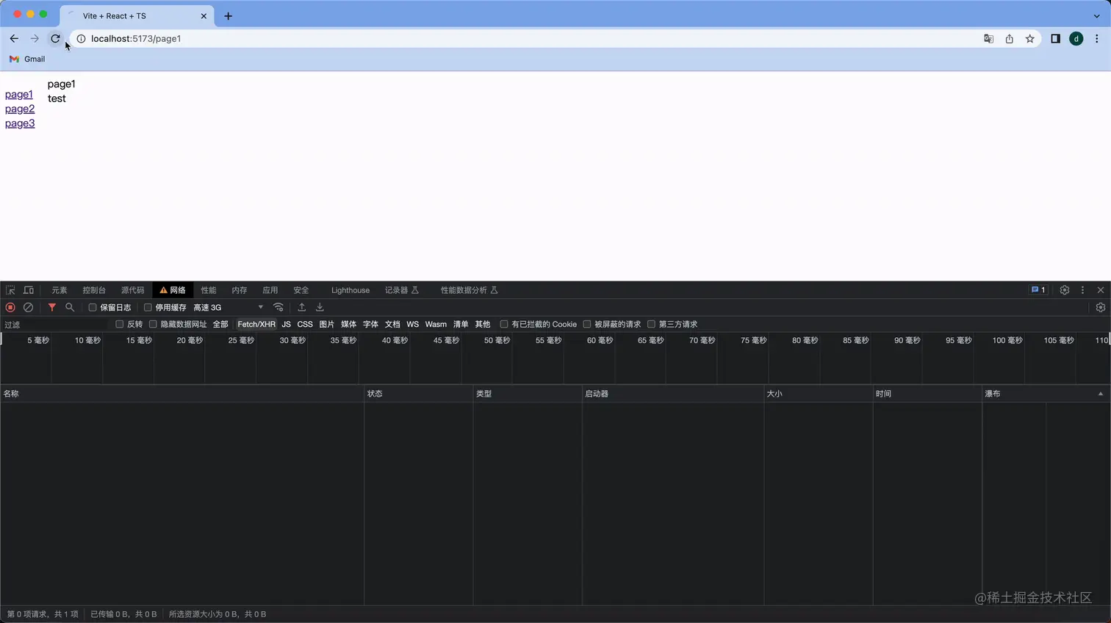Sort by the 名称 column header
The height and width of the screenshot is (623, 1111).
[182, 394]
